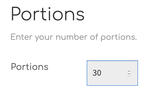
Task: Increment the portions count by one
Action: [129, 71]
